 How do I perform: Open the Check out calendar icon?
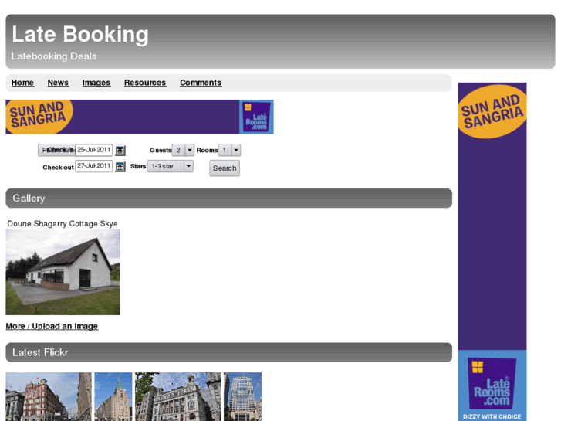point(120,167)
